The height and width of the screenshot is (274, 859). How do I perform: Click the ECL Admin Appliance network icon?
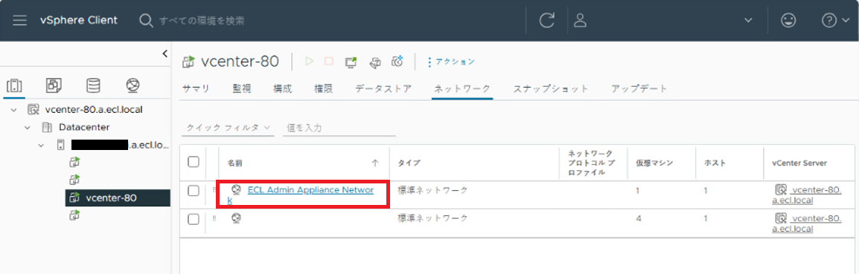click(236, 190)
